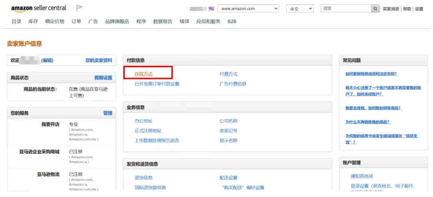Open the 卖家消息 link in header
This screenshot has height=197, width=433.
click(x=391, y=9)
